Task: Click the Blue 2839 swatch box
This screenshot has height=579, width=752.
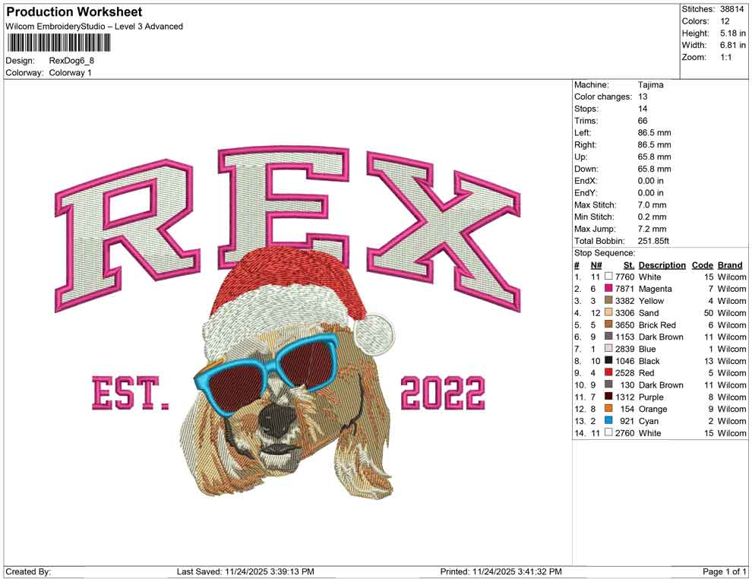Action: click(608, 349)
